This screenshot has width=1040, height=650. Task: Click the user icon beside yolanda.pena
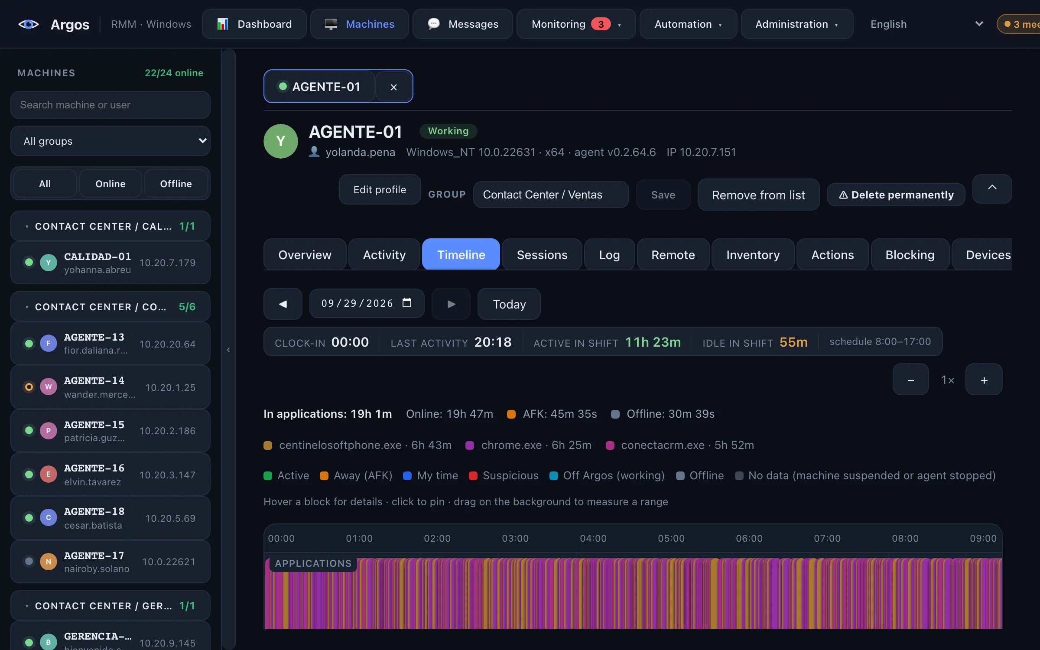point(314,152)
